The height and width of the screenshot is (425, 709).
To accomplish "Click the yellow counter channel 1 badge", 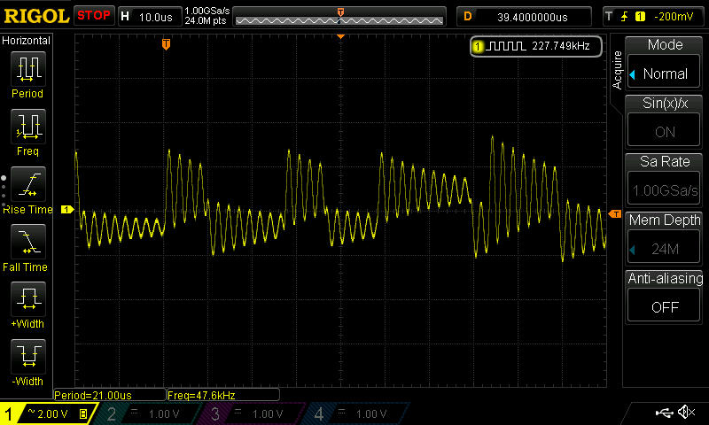I will [478, 46].
